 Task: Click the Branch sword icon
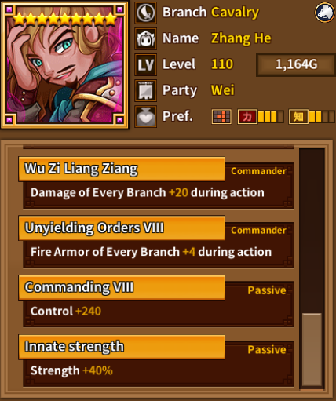[146, 13]
